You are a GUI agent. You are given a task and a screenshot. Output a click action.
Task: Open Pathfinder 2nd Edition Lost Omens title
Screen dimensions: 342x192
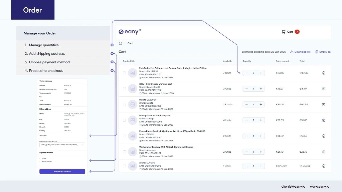click(x=173, y=68)
